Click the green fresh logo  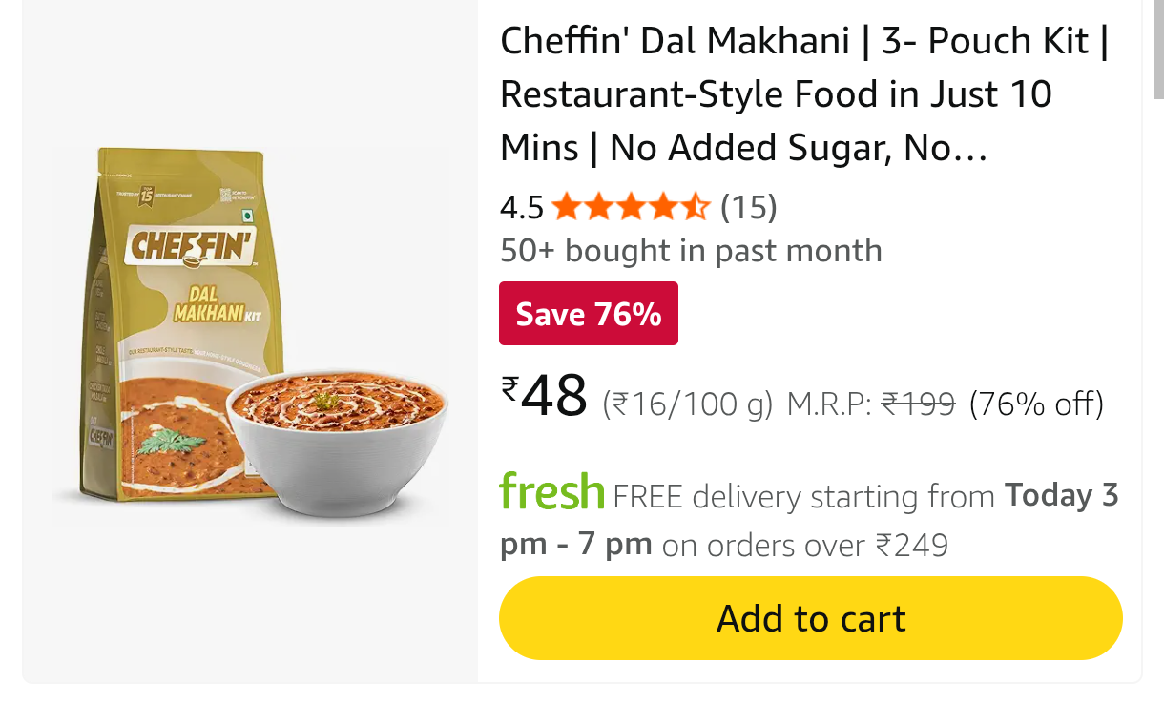(x=551, y=492)
